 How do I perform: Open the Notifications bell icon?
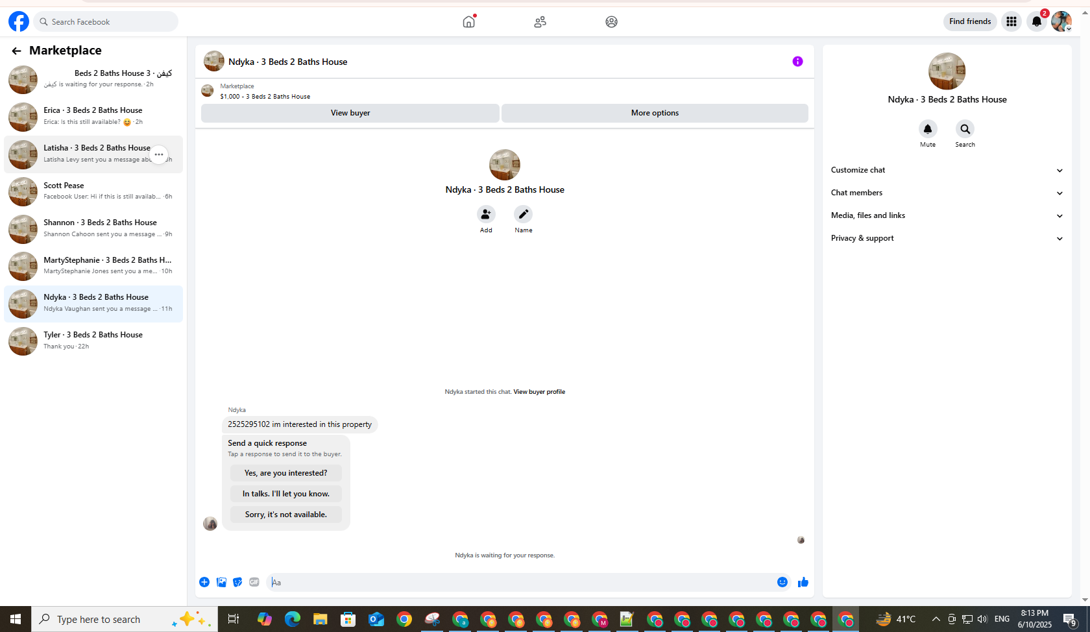[x=1037, y=21]
